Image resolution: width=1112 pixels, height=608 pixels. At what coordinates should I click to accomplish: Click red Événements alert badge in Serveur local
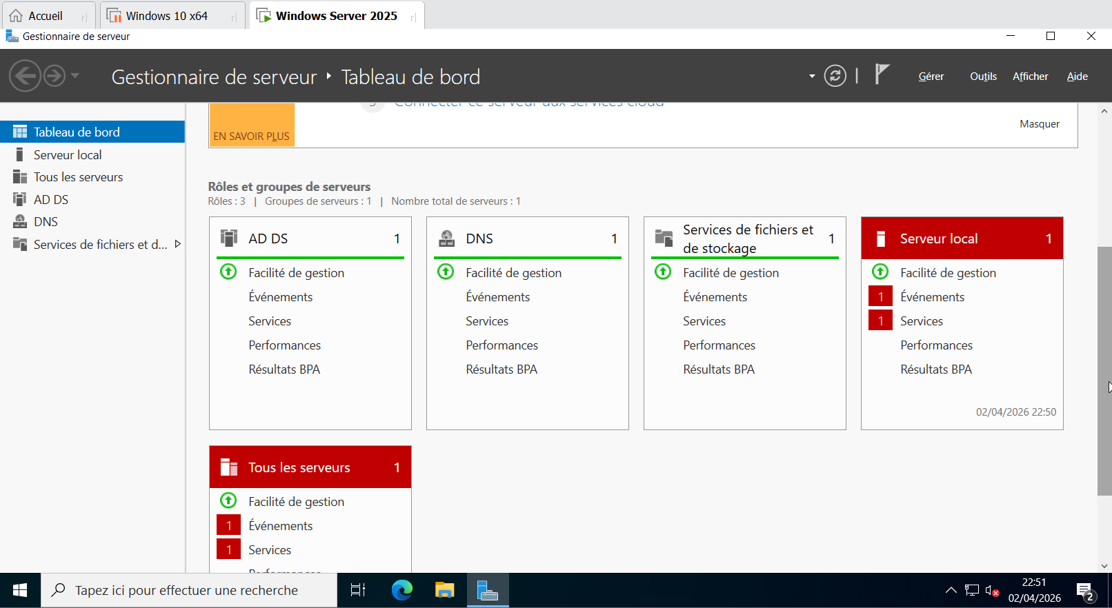pos(880,296)
